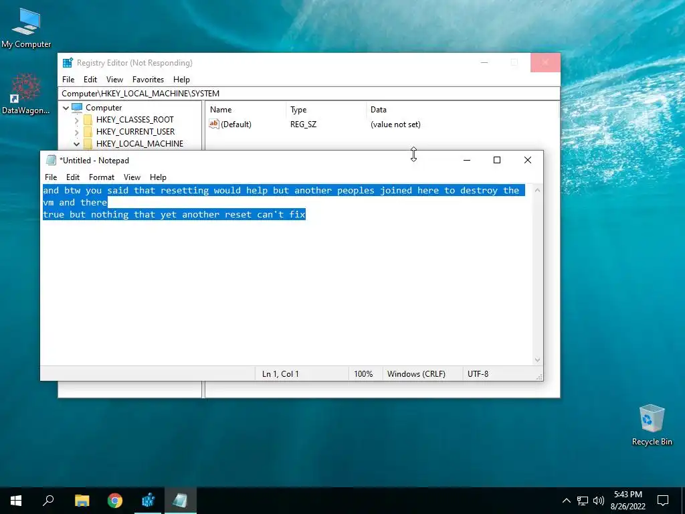Open Notepad File menu

[x=51, y=177]
